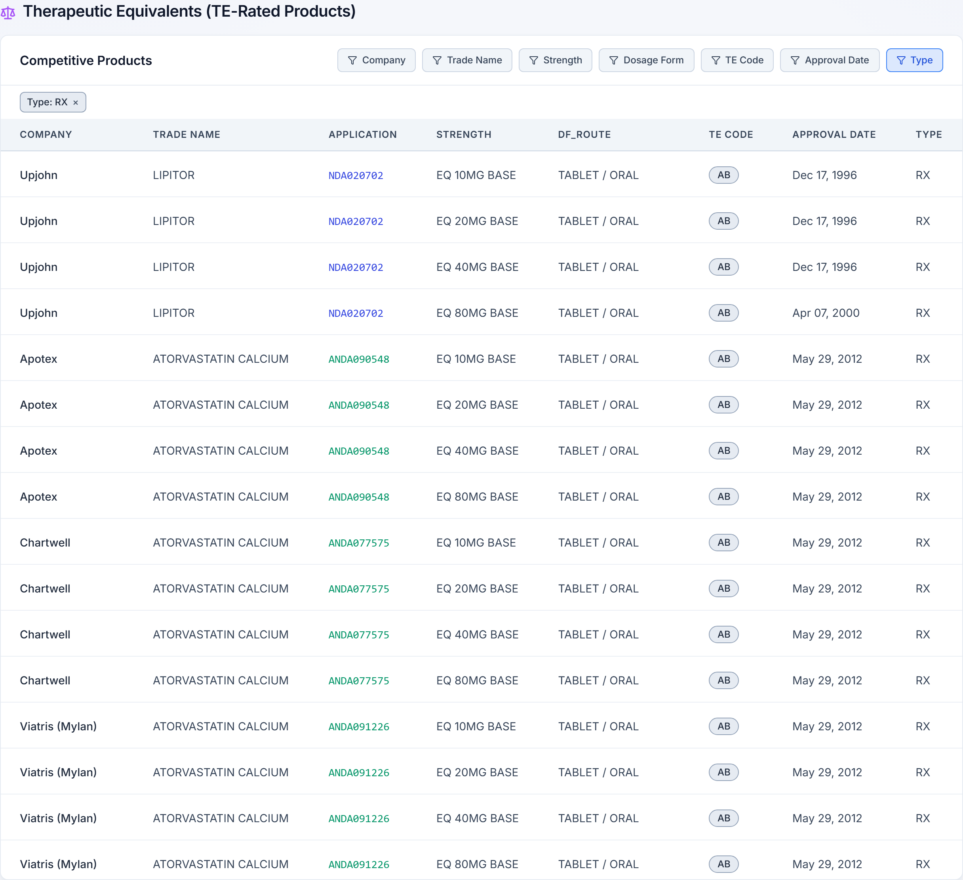This screenshot has height=880, width=963.
Task: Select ATORVASTATIN CALCIUM in Viatris EQ 40MG row
Action: (x=221, y=818)
